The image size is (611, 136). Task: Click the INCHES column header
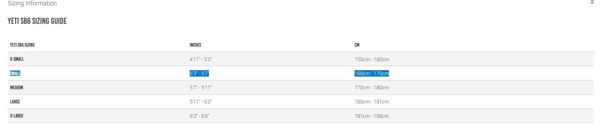pos(195,45)
